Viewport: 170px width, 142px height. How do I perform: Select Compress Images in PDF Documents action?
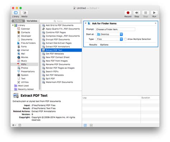(x=63, y=36)
